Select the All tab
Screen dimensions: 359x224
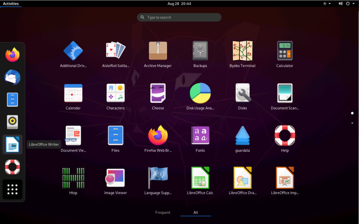pos(195,212)
